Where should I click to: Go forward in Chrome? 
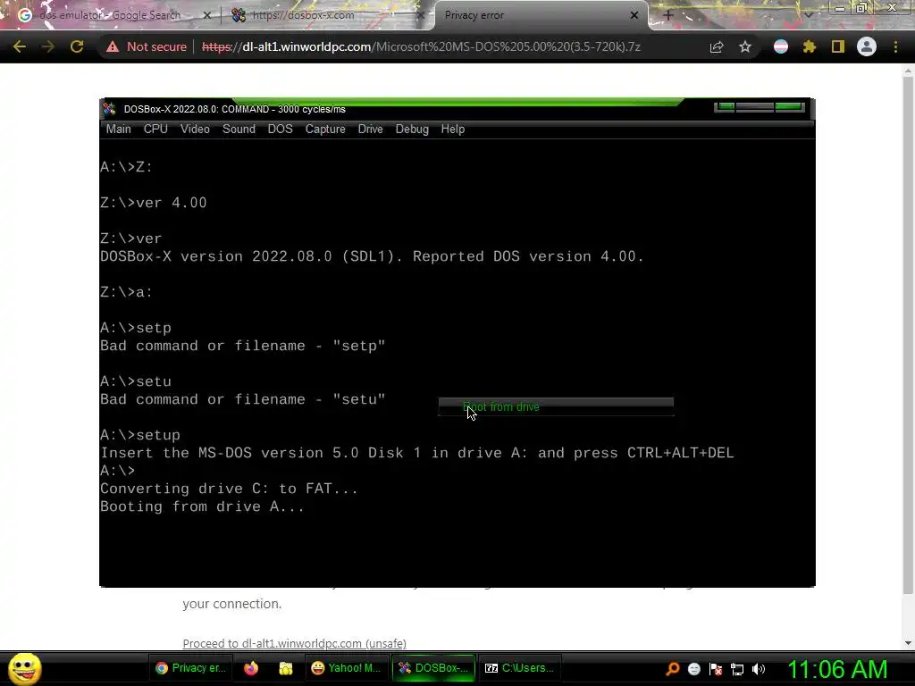pos(48,46)
